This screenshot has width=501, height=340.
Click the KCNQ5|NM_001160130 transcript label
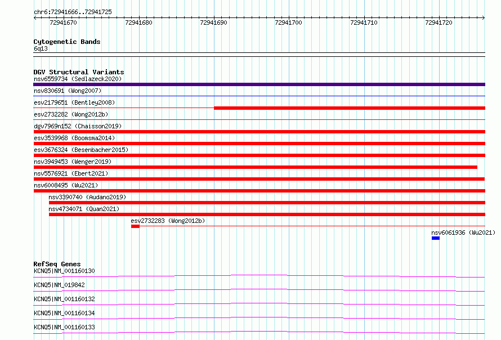[x=64, y=271]
